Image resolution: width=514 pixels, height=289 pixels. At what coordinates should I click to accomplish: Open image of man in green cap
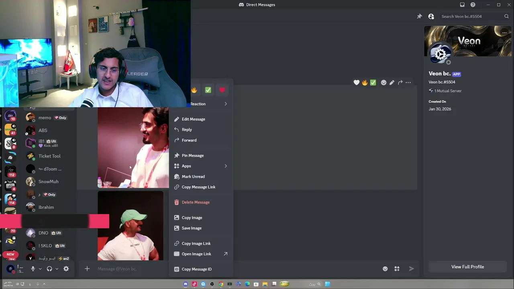coord(131,226)
